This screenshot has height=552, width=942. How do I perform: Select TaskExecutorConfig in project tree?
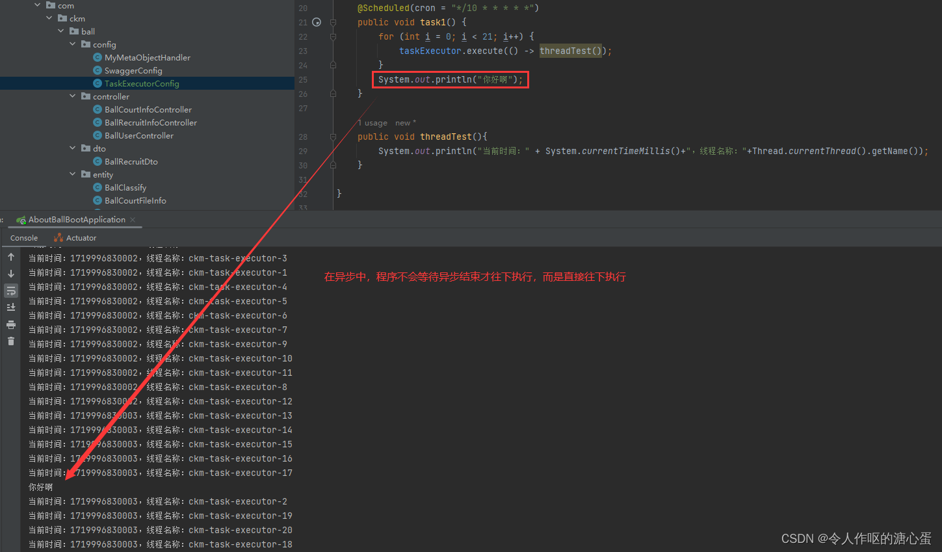click(142, 83)
